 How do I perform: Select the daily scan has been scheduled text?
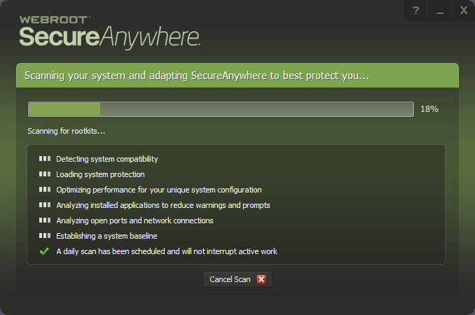[167, 251]
